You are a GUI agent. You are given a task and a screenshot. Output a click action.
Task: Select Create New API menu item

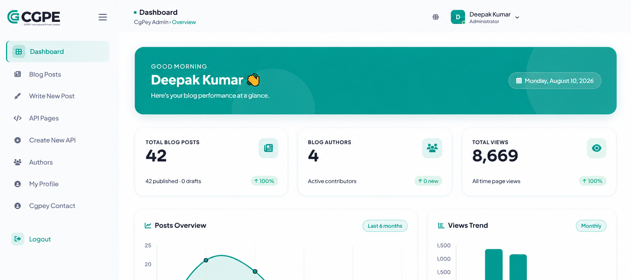click(52, 140)
